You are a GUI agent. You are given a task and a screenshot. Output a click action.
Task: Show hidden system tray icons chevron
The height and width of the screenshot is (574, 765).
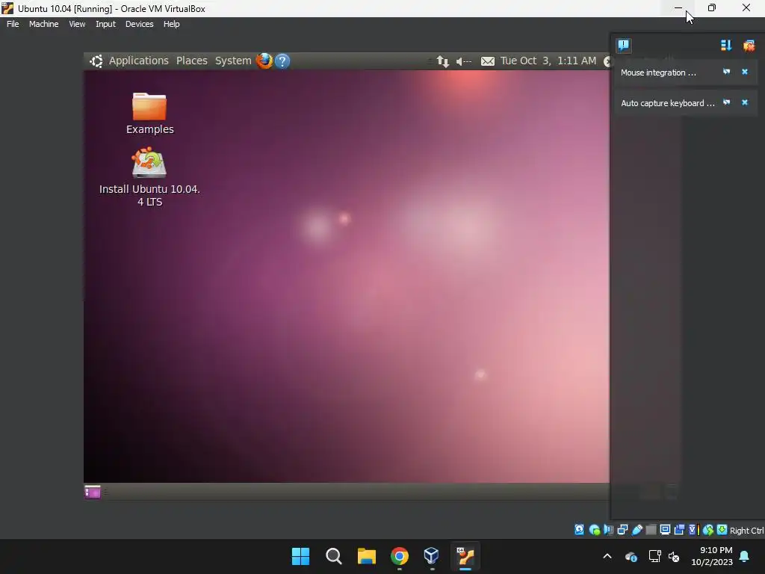pyautogui.click(x=607, y=556)
